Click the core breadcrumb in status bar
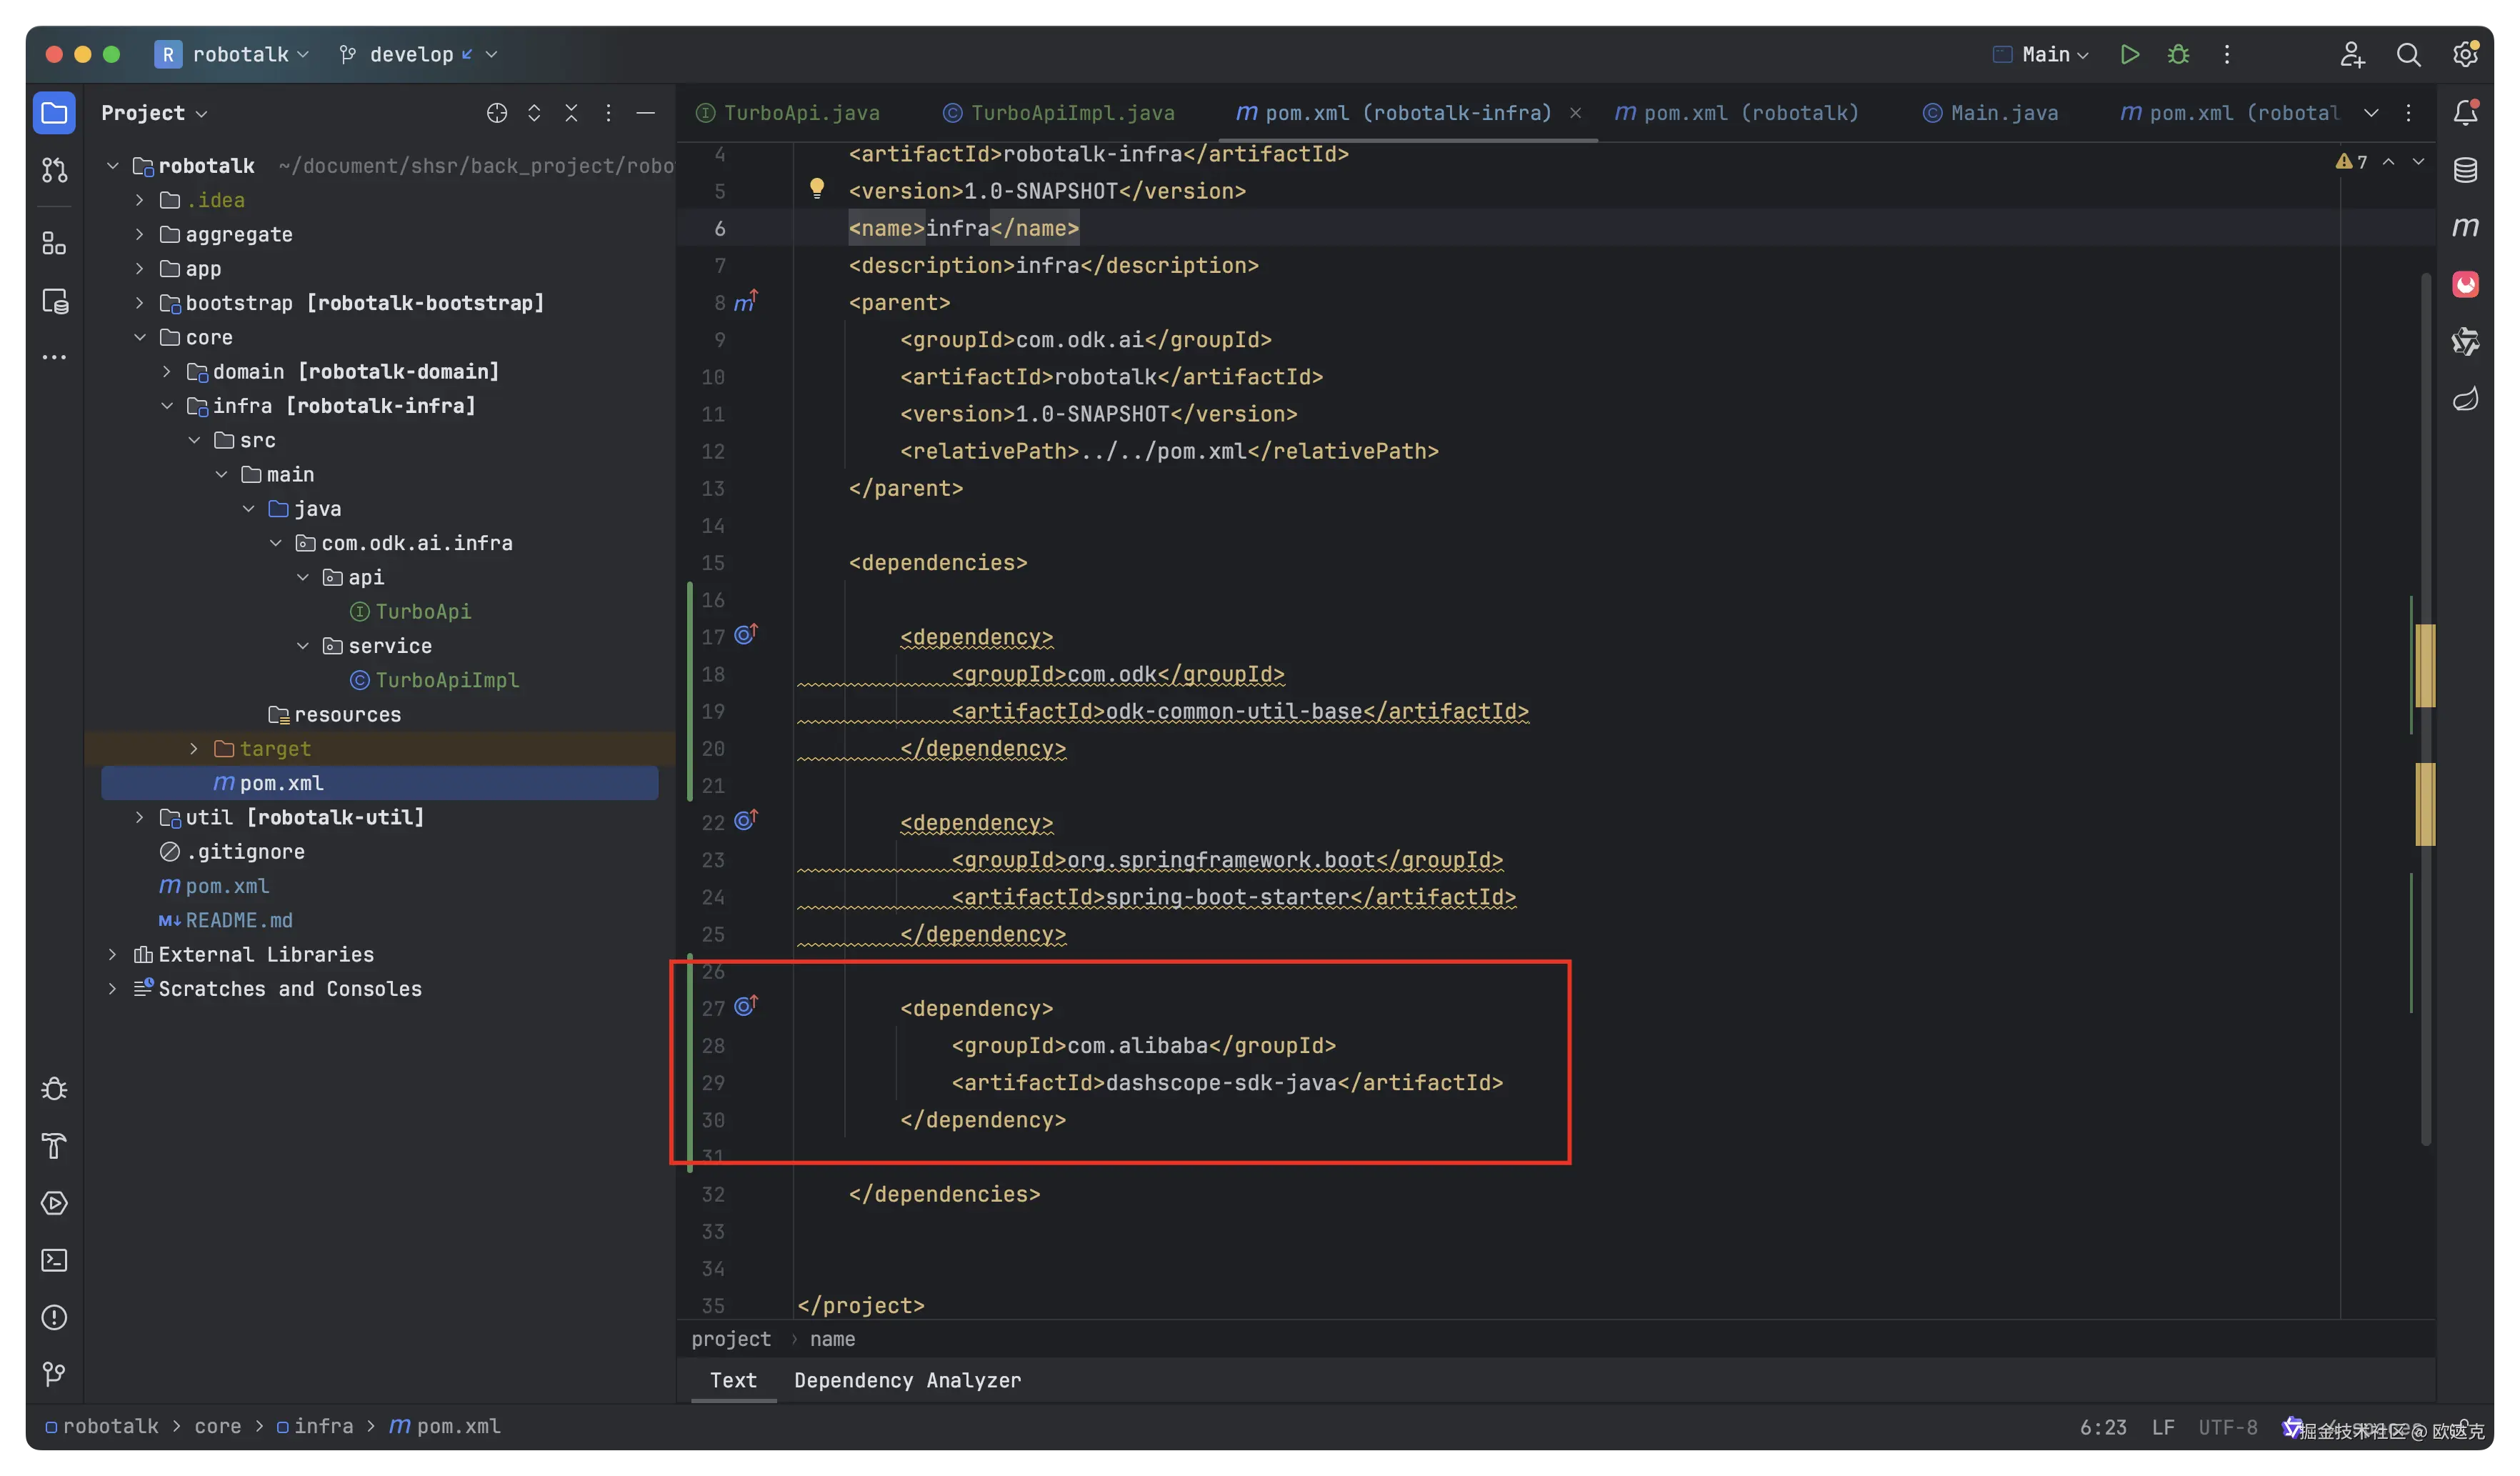 coord(217,1426)
